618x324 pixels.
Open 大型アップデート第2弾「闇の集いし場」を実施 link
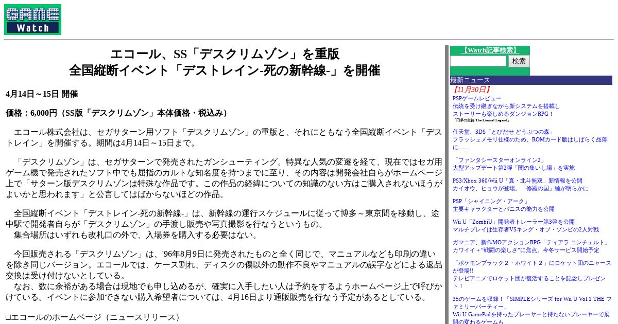(513, 168)
